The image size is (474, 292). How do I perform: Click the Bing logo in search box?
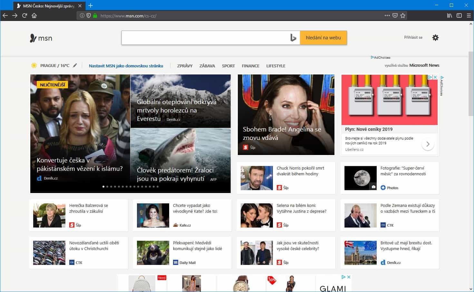[x=293, y=38]
